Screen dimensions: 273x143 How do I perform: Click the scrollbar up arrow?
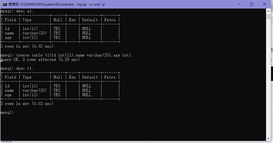point(268,11)
